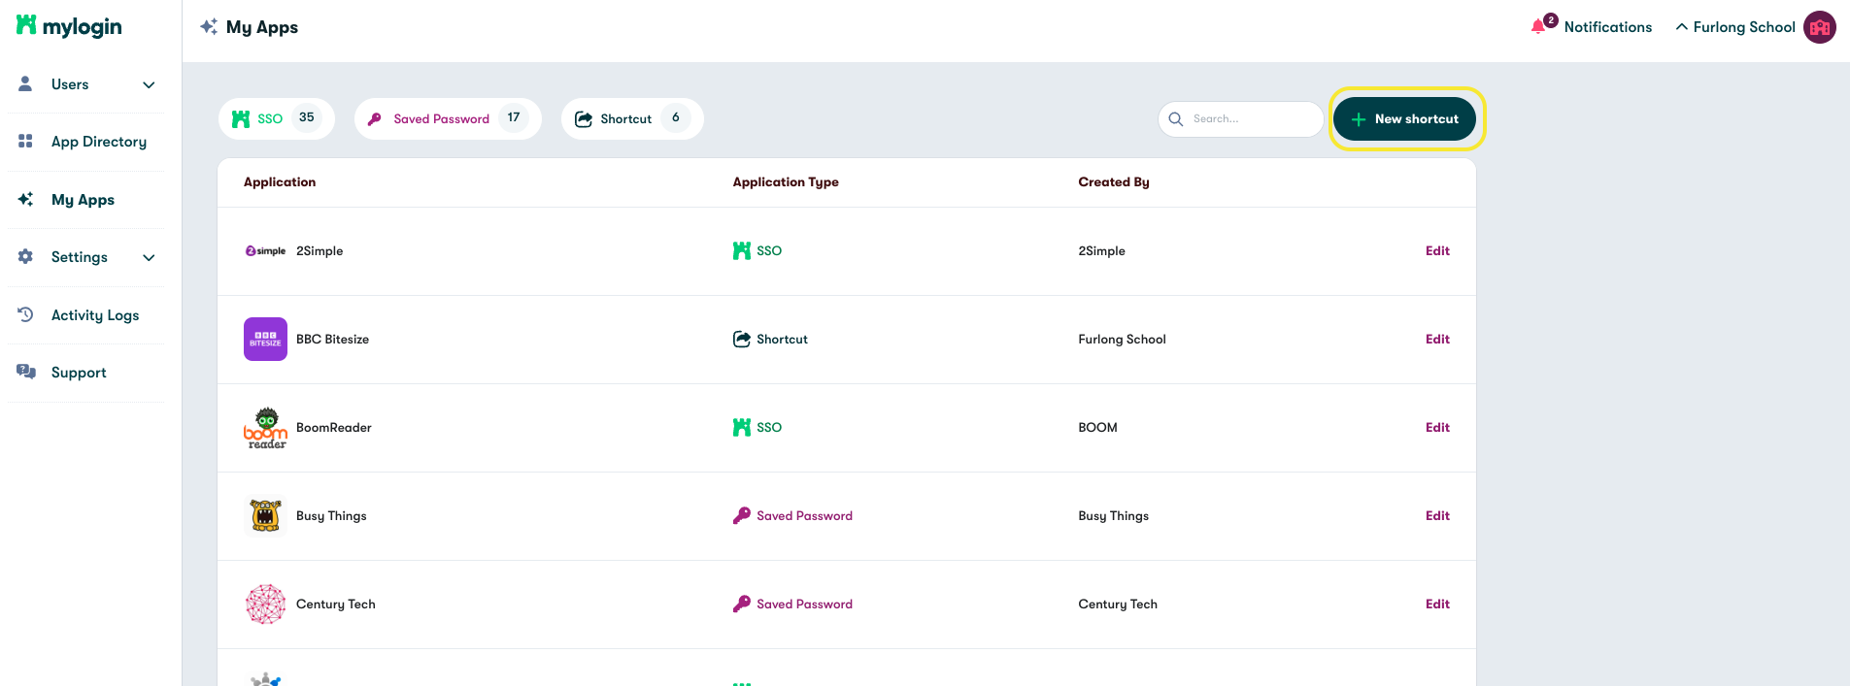1850x686 pixels.
Task: Edit the Busy Things application
Action: (x=1437, y=515)
